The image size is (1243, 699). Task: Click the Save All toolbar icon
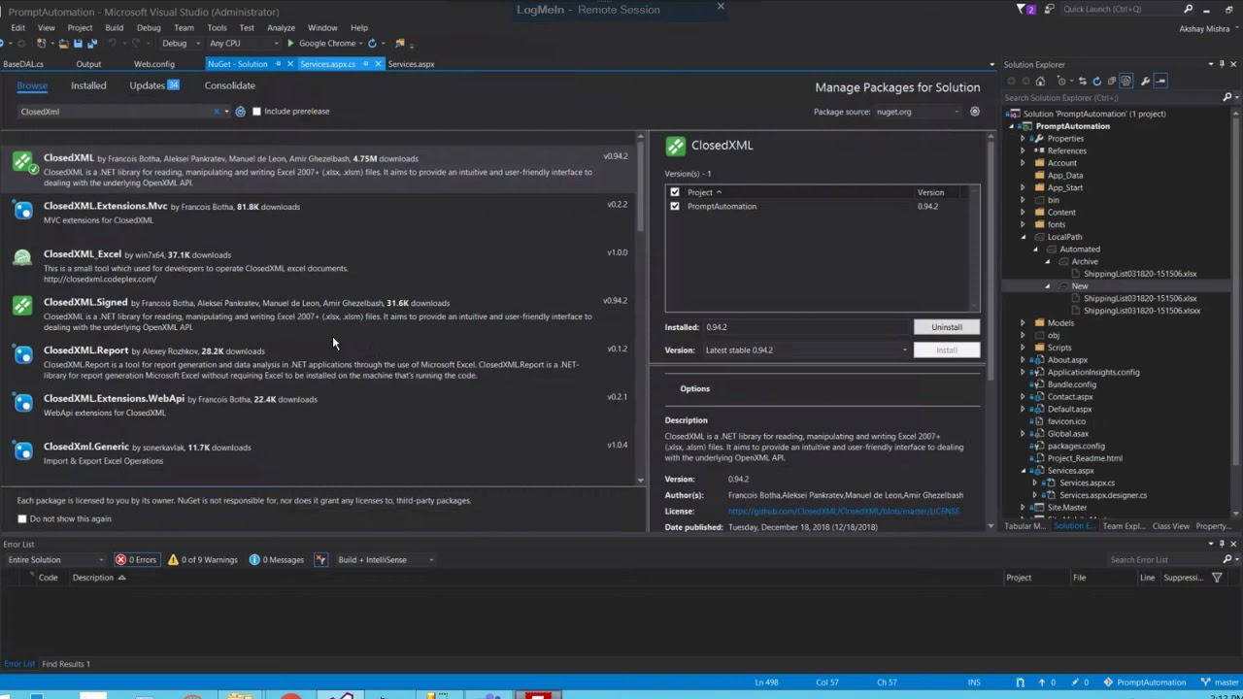[x=91, y=44]
